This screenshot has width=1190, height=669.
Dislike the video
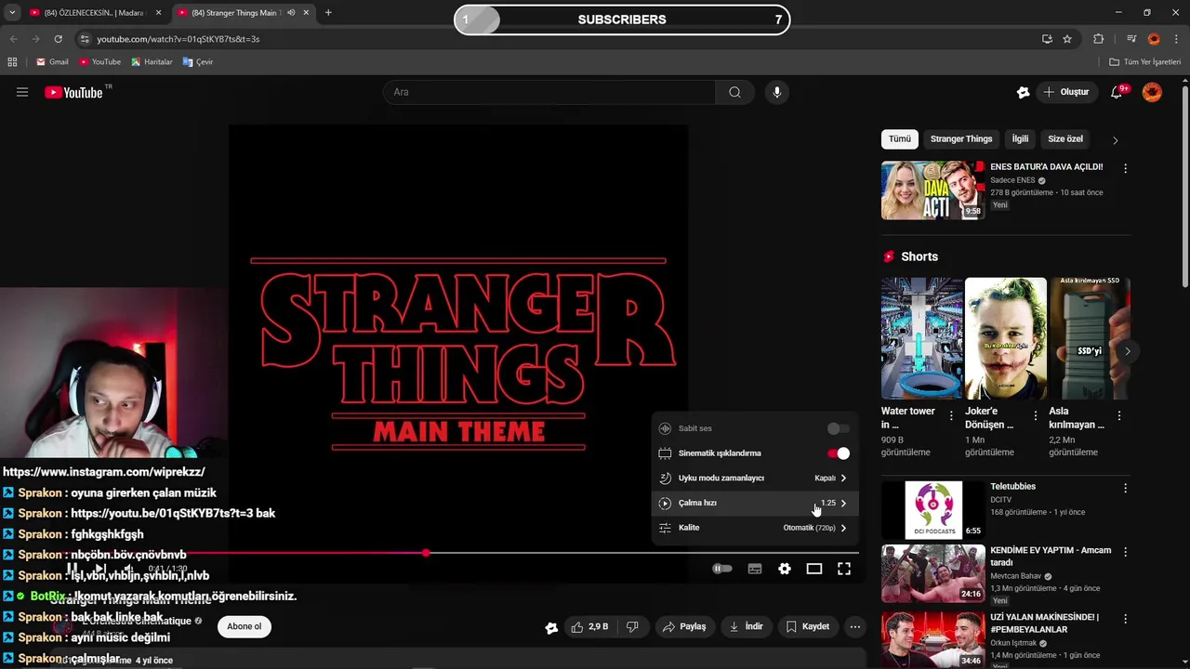(x=632, y=627)
